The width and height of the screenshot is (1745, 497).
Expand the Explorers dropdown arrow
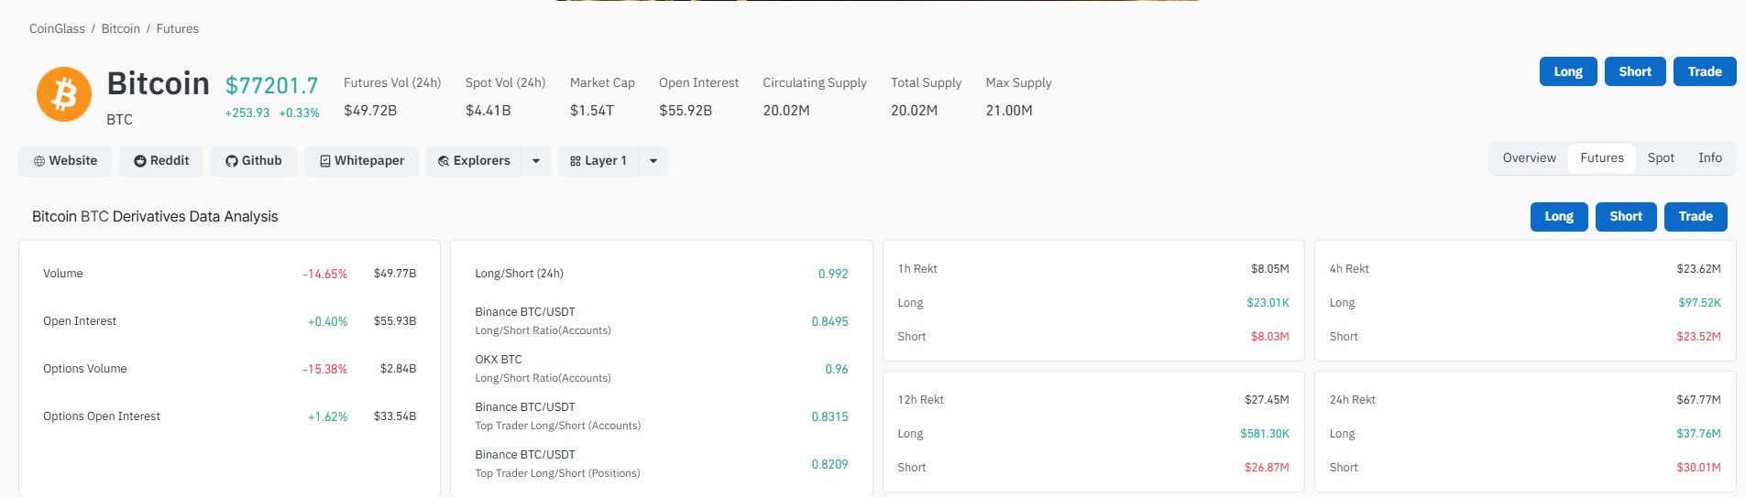536,161
